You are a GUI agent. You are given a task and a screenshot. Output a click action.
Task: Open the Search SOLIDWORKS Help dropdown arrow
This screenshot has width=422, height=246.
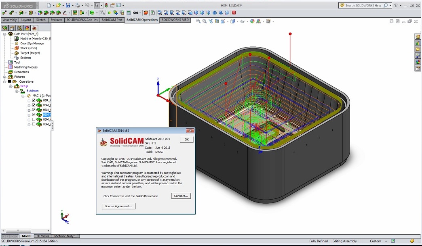point(390,5)
